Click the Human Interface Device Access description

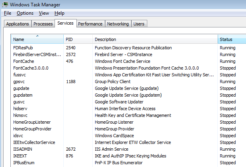[x=125, y=109]
